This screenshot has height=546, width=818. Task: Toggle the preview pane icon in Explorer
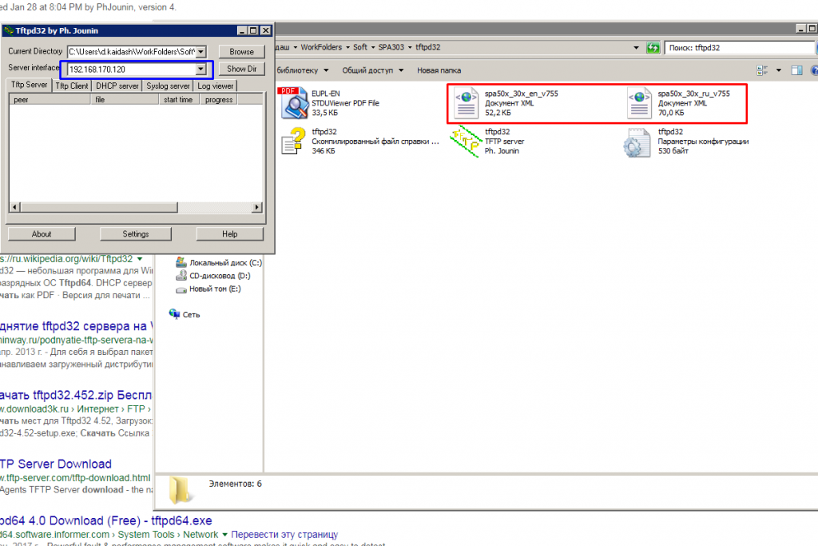pos(796,70)
